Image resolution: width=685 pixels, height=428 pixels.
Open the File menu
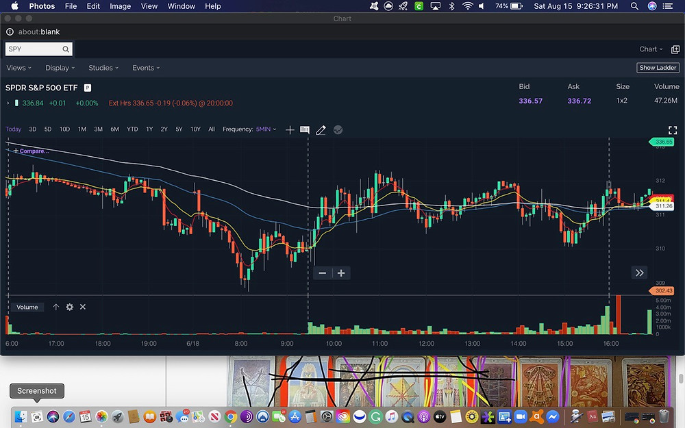pyautogui.click(x=71, y=6)
